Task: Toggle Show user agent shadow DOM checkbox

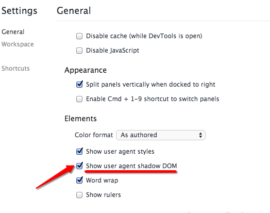Action: tap(79, 166)
